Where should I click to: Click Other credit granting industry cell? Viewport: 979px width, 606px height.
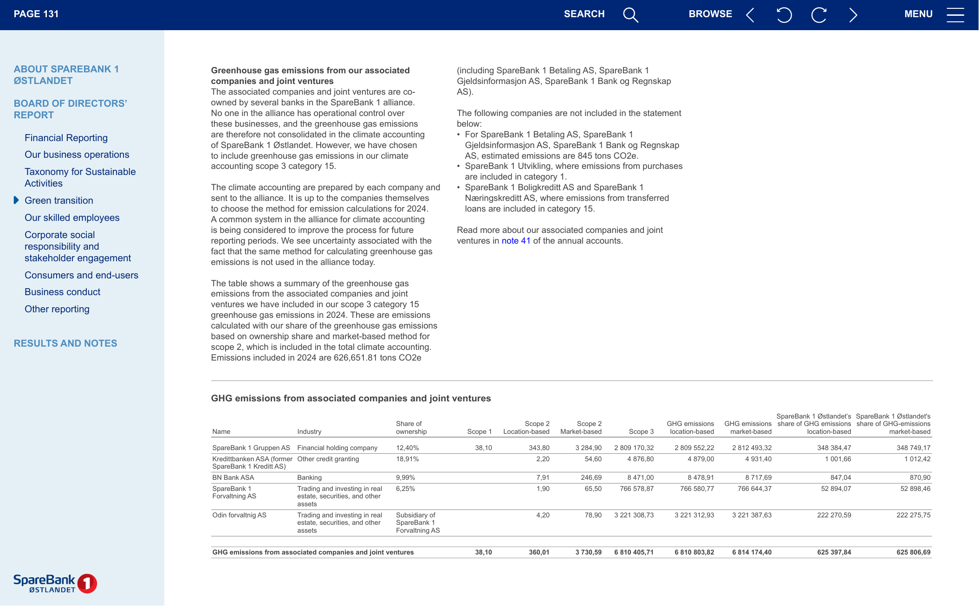[x=328, y=459]
